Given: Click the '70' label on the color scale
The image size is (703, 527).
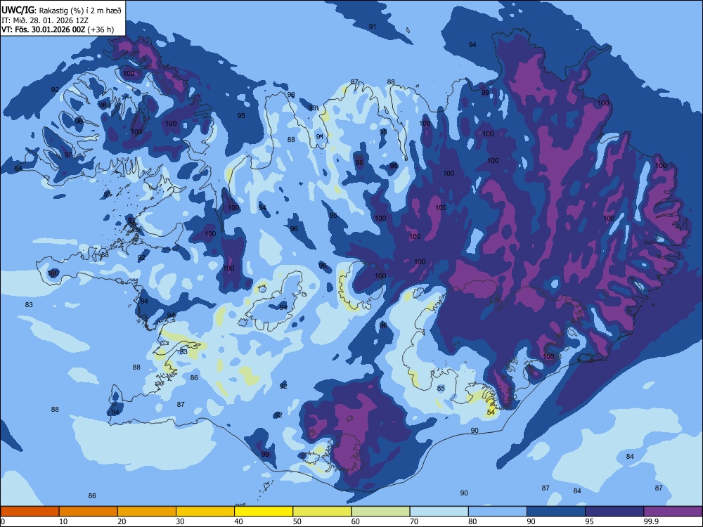Looking at the screenshot, I should coord(414,521).
